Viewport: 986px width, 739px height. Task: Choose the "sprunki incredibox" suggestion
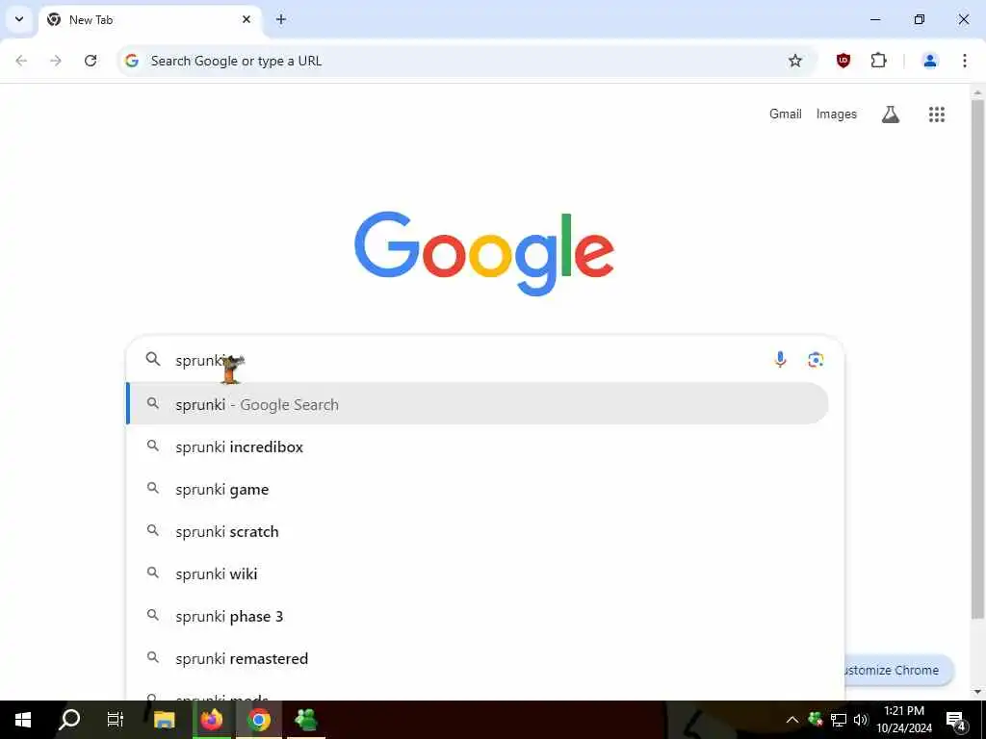tap(478, 446)
